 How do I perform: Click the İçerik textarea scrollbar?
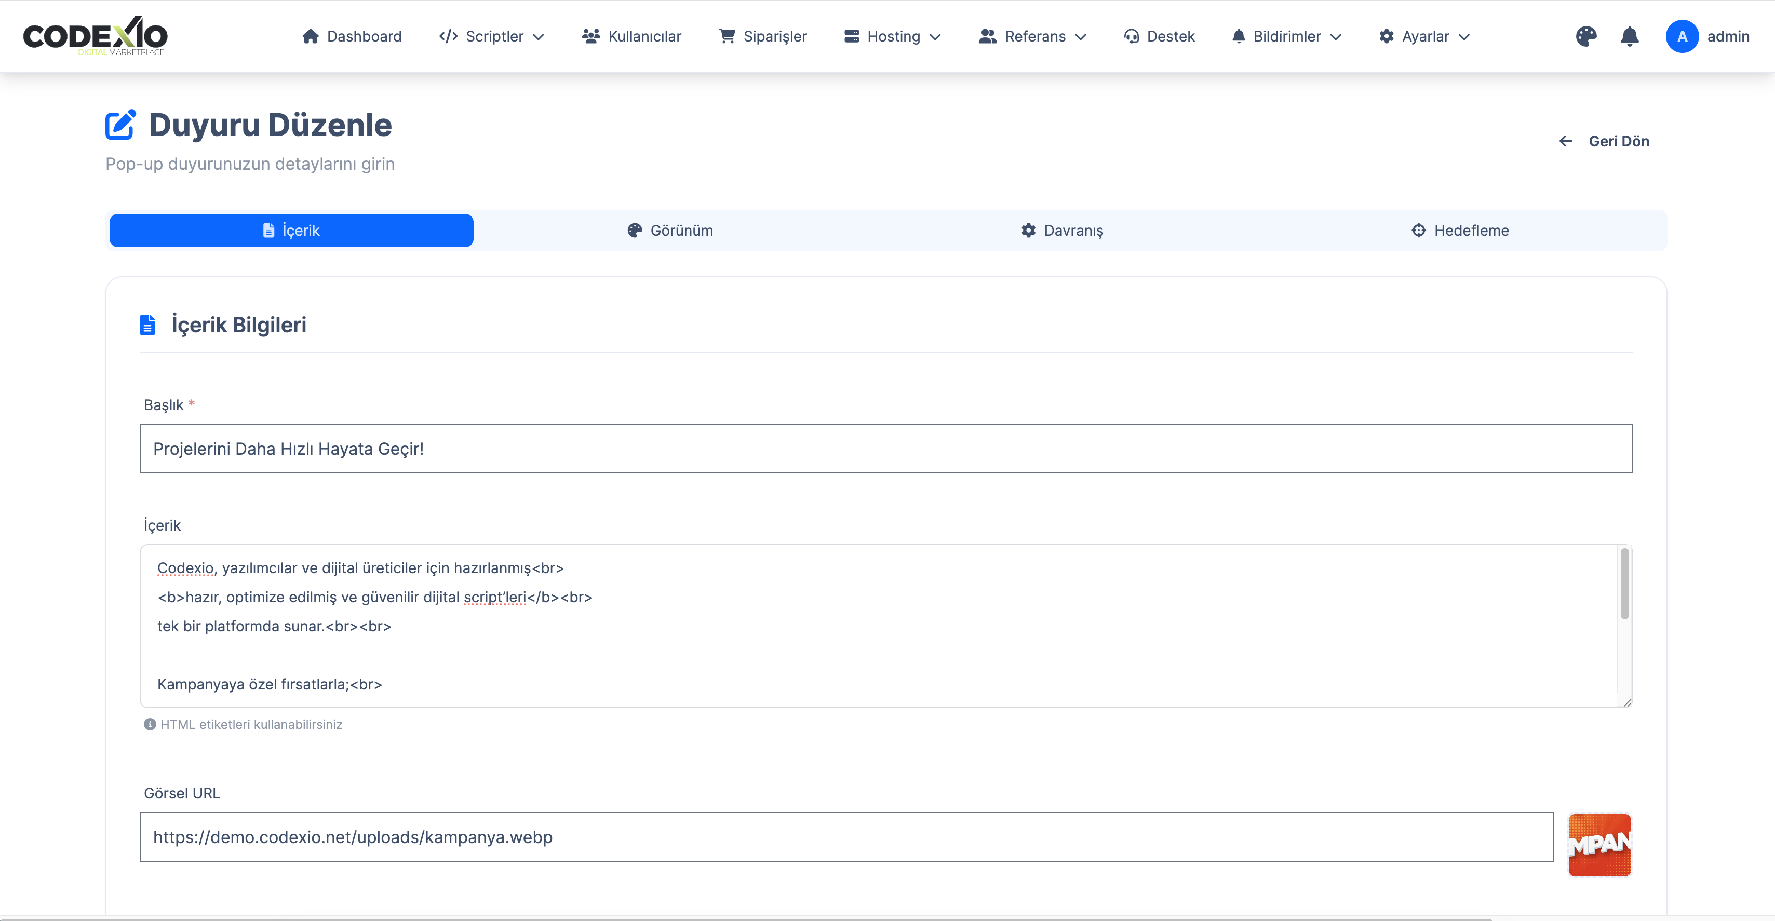[1624, 584]
